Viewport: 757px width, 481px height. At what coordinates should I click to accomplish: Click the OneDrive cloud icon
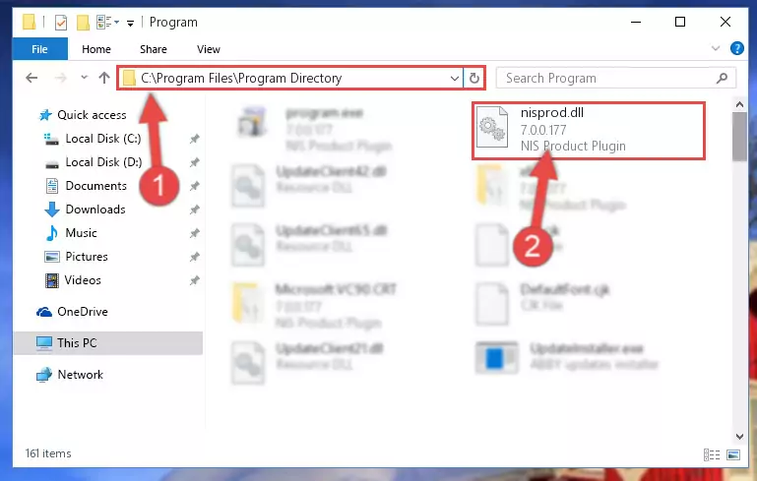point(44,312)
